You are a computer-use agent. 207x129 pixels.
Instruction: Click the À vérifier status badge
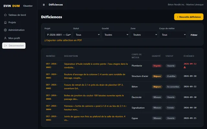[x=171, y=76]
